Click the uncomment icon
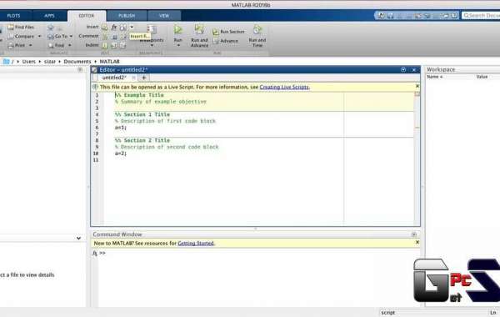 coord(114,37)
